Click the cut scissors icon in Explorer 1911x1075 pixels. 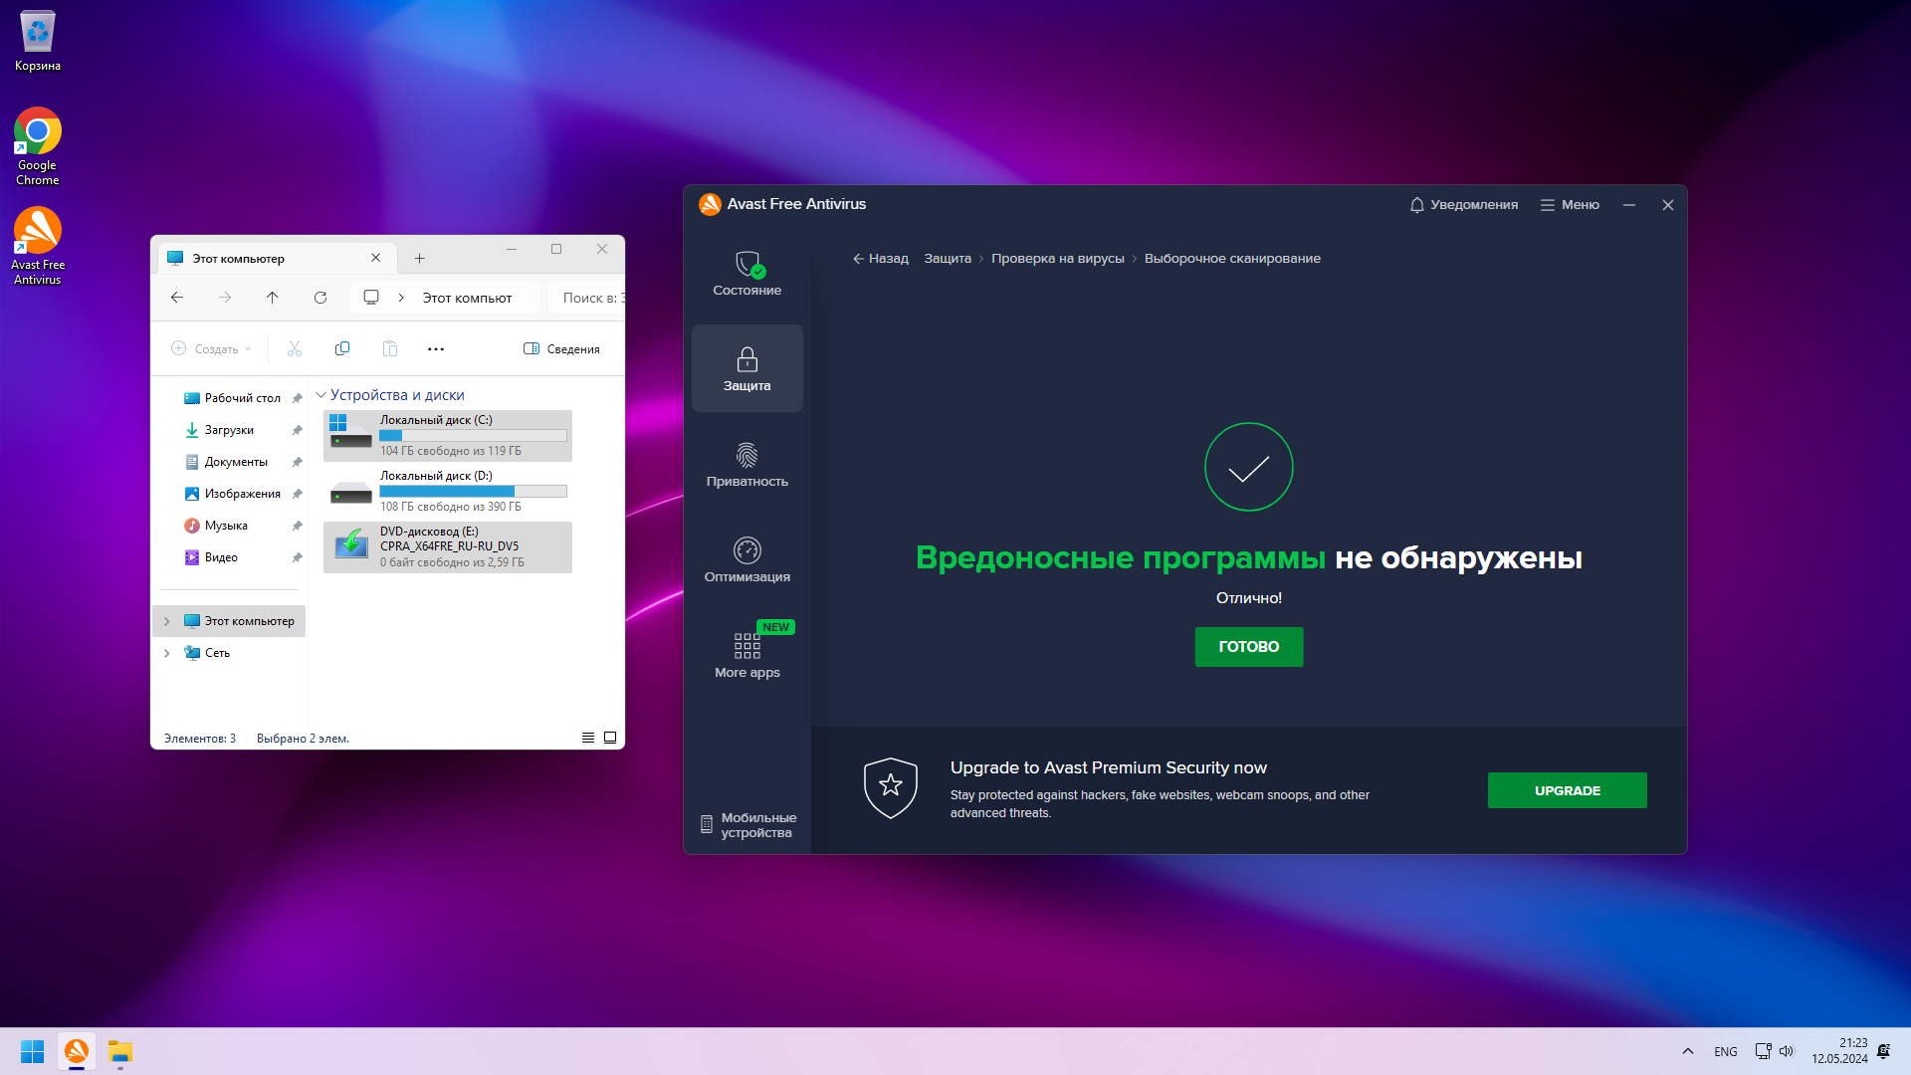coord(295,348)
